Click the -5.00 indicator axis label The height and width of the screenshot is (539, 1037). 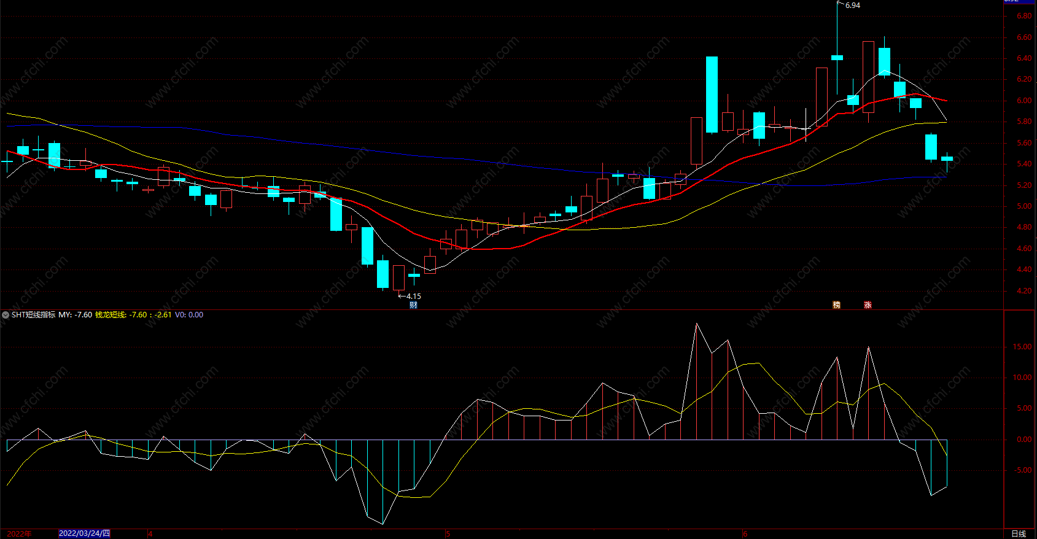[x=1022, y=470]
